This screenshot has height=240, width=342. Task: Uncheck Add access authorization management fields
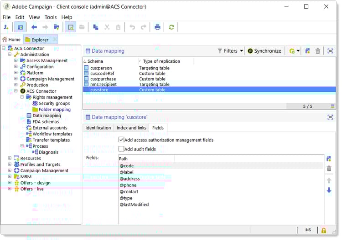(x=121, y=140)
